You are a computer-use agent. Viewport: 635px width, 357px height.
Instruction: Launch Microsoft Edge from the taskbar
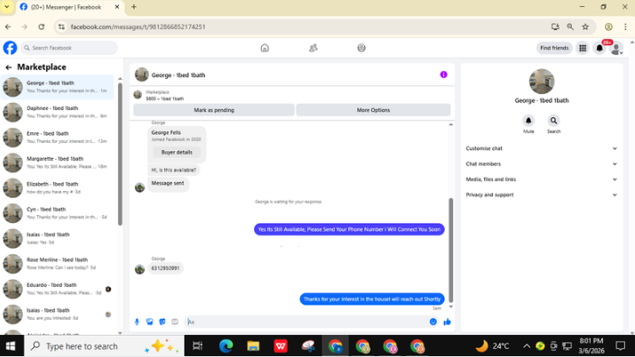tap(226, 346)
